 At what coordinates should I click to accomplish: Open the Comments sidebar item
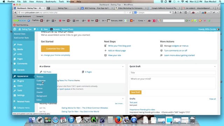point(22,64)
